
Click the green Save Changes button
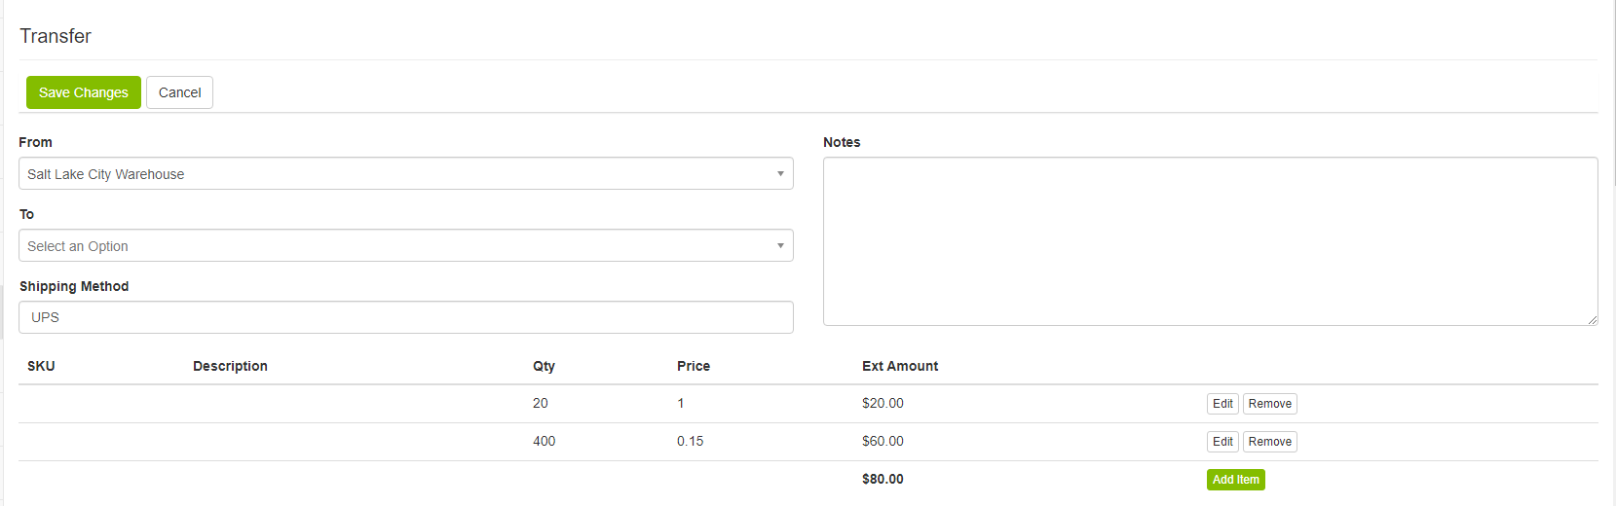[x=84, y=92]
